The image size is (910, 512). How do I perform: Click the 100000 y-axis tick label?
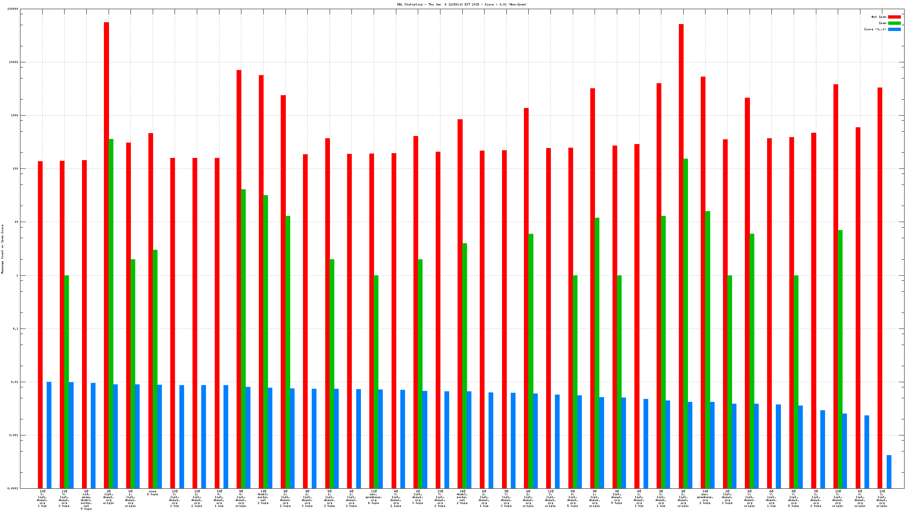pos(13,9)
